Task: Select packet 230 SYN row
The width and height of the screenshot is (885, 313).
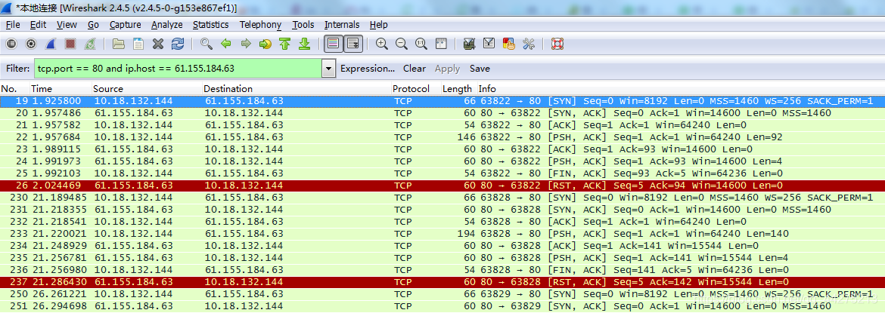Action: (x=442, y=198)
